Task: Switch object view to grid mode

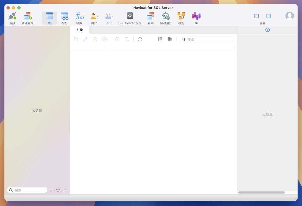Action: coord(170,39)
